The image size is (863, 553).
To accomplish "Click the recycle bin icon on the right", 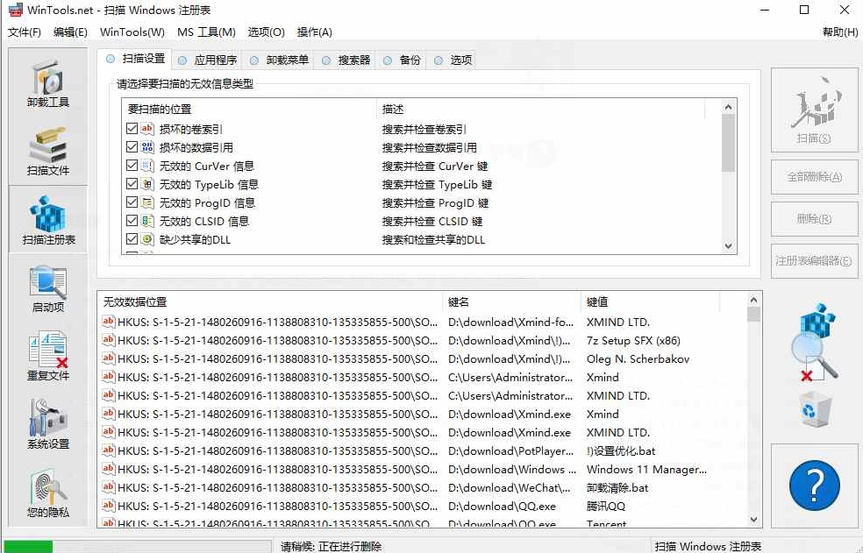I will pos(814,410).
